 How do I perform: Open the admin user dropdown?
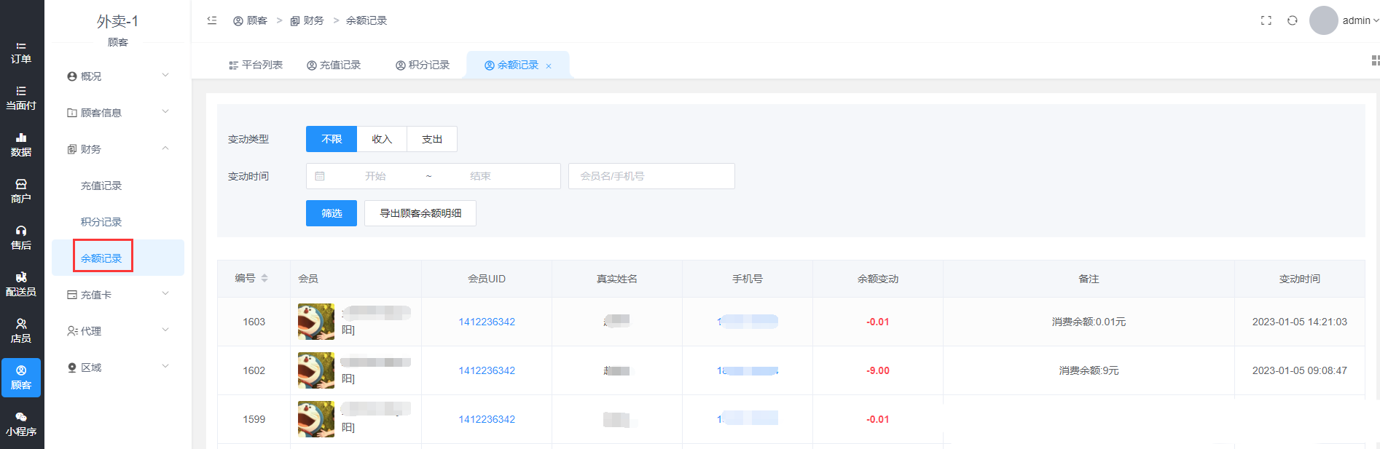(x=1360, y=20)
